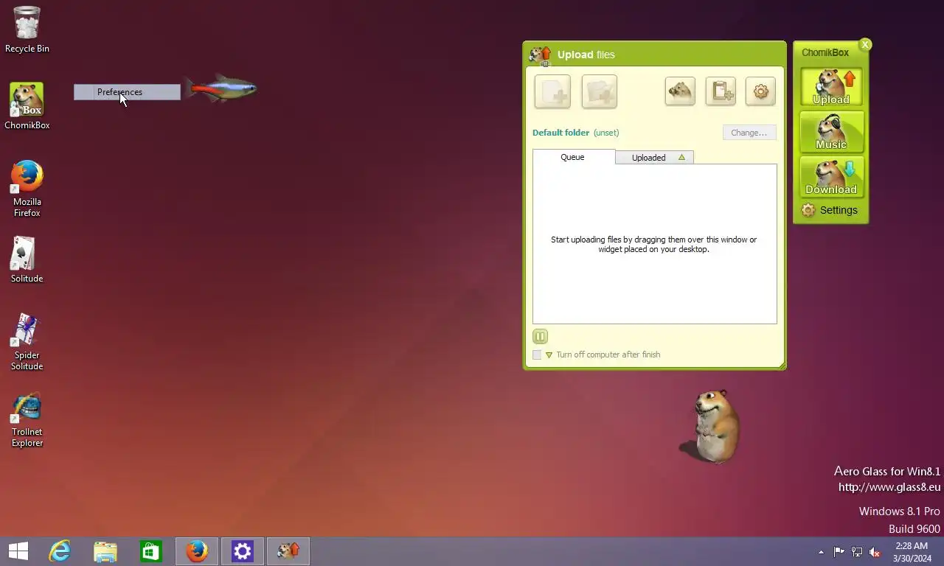Screen dimensions: 944x566
Task: Click the Action Center flag tray icon
Action: click(839, 552)
